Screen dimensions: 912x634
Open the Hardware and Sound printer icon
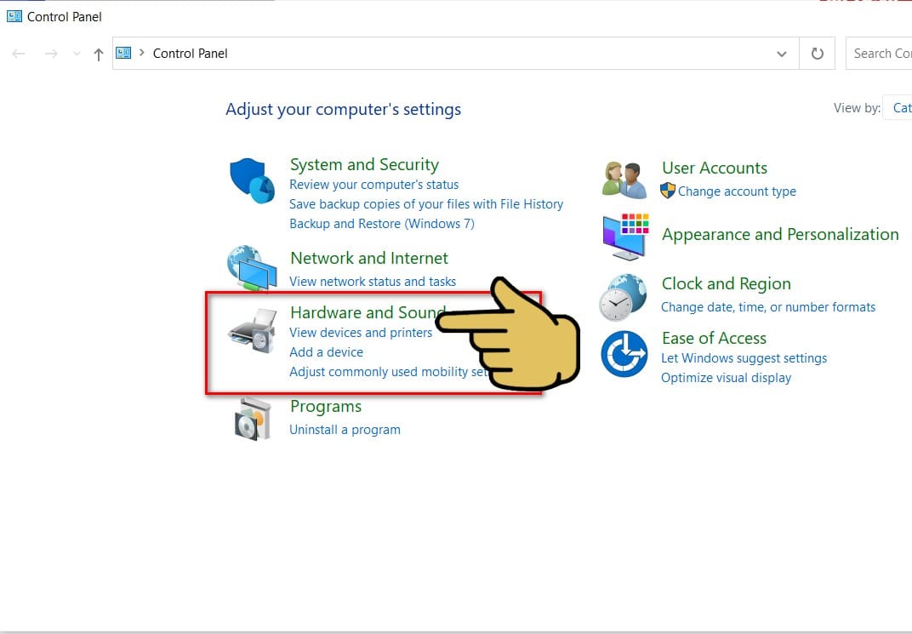click(x=253, y=330)
